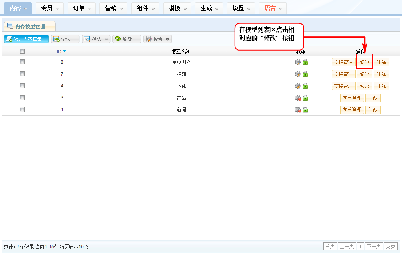The height and width of the screenshot is (254, 402).
Task: Go to 下一页 in pagination
Action: [x=374, y=246]
